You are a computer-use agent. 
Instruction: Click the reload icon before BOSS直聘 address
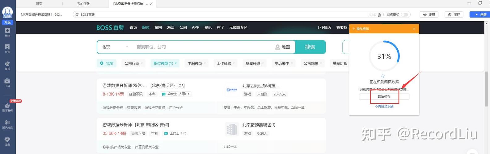(77, 14)
